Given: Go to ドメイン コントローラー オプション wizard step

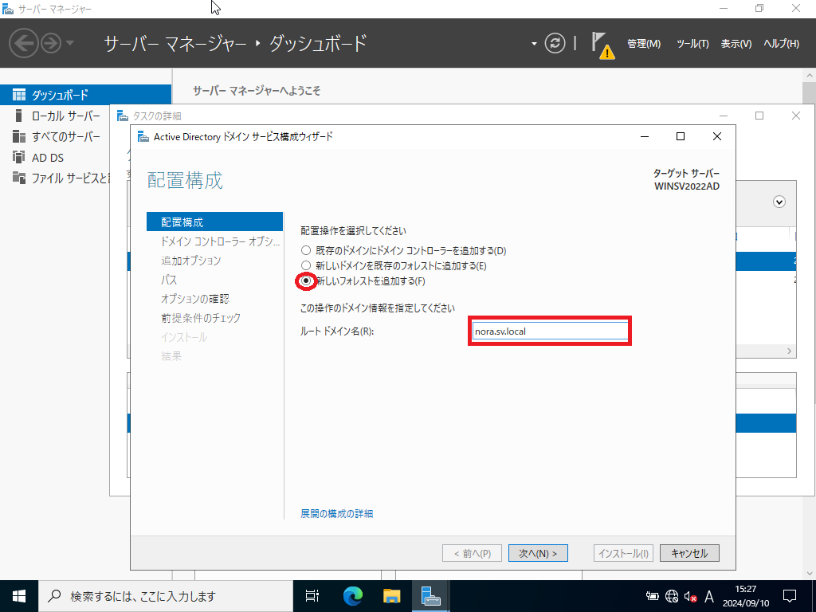Looking at the screenshot, I should (220, 241).
